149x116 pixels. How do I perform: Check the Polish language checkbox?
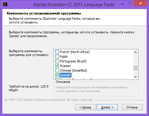[x=57, y=57]
